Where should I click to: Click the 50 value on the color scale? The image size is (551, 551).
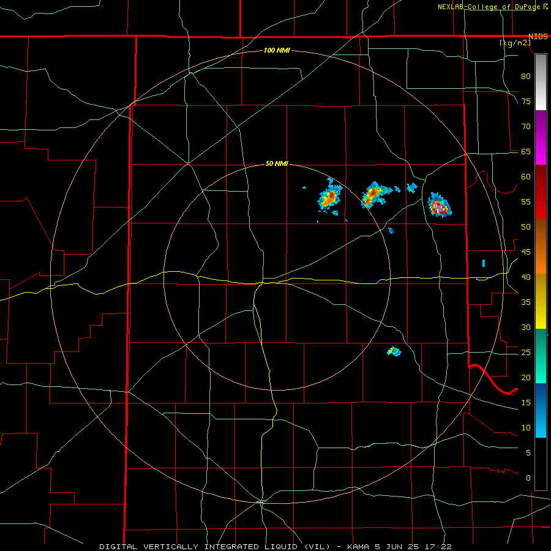[x=526, y=227]
